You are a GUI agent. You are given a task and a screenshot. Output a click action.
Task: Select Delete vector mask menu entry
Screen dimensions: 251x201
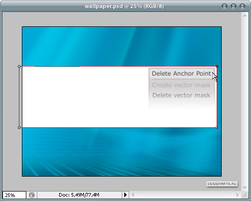181,96
